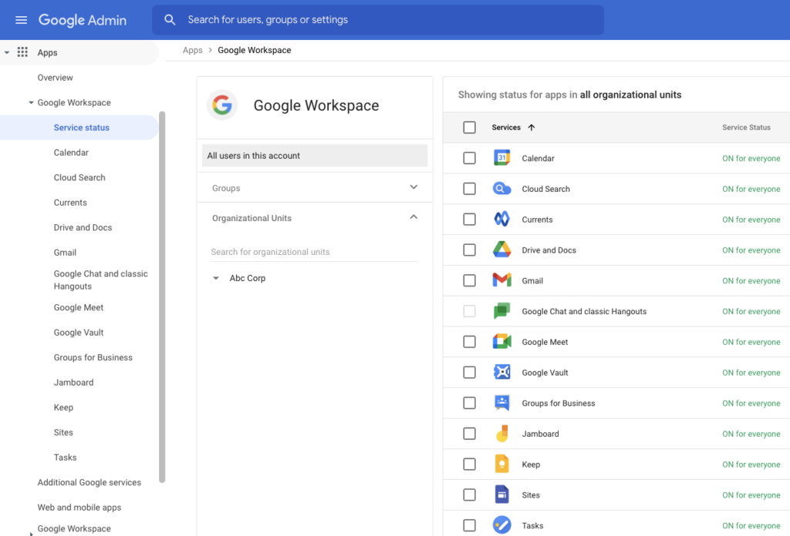790x536 pixels.
Task: Select Abc Corp organizational unit
Action: [248, 278]
